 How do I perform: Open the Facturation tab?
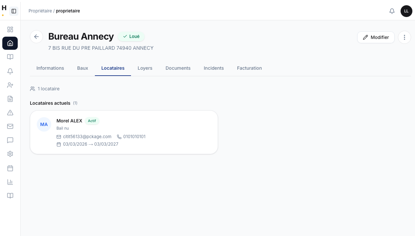click(x=249, y=68)
